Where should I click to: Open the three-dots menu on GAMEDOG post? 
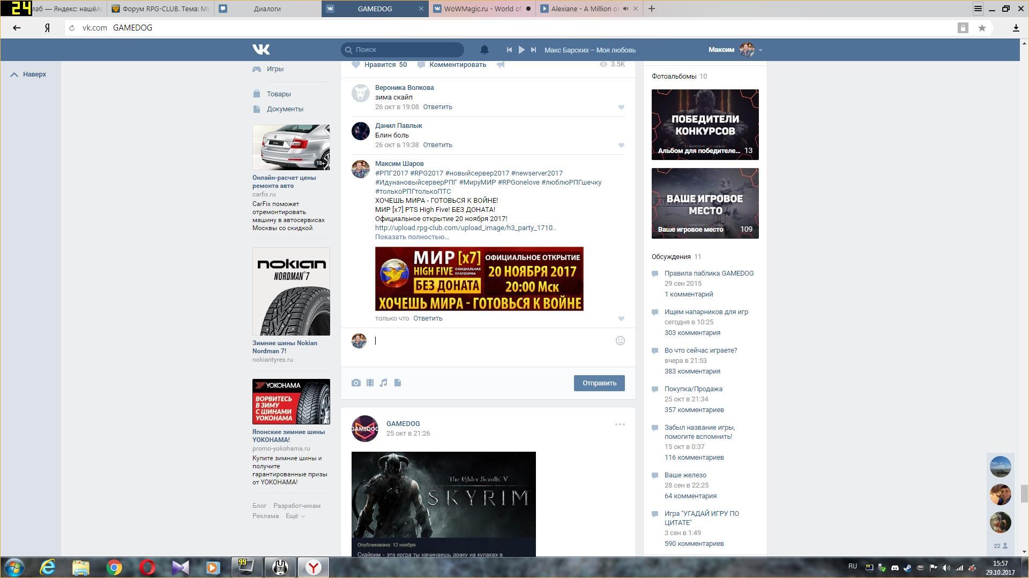coord(620,424)
